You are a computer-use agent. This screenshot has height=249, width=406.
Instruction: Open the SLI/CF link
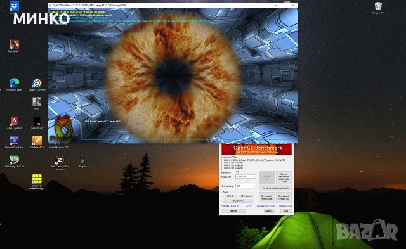[249, 206]
